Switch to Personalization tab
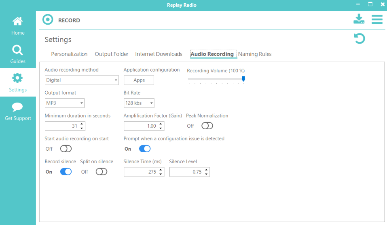This screenshot has width=387, height=225. pos(70,54)
